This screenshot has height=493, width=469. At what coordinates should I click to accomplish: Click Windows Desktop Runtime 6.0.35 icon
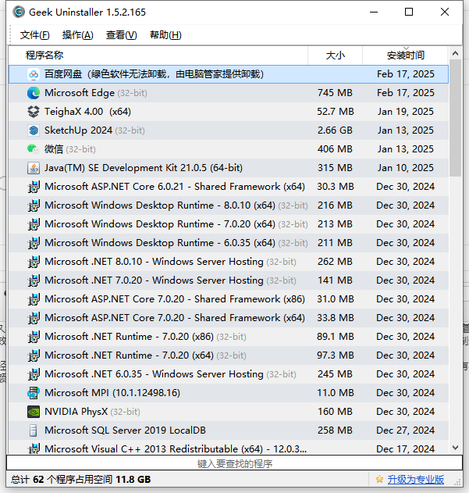(34, 243)
